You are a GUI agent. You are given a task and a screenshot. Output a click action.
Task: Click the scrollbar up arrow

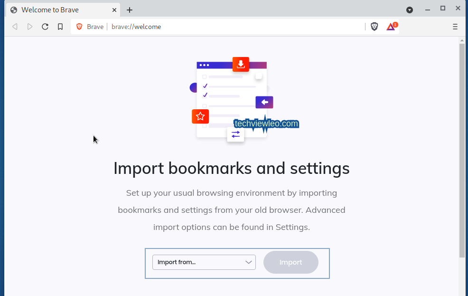(462, 40)
